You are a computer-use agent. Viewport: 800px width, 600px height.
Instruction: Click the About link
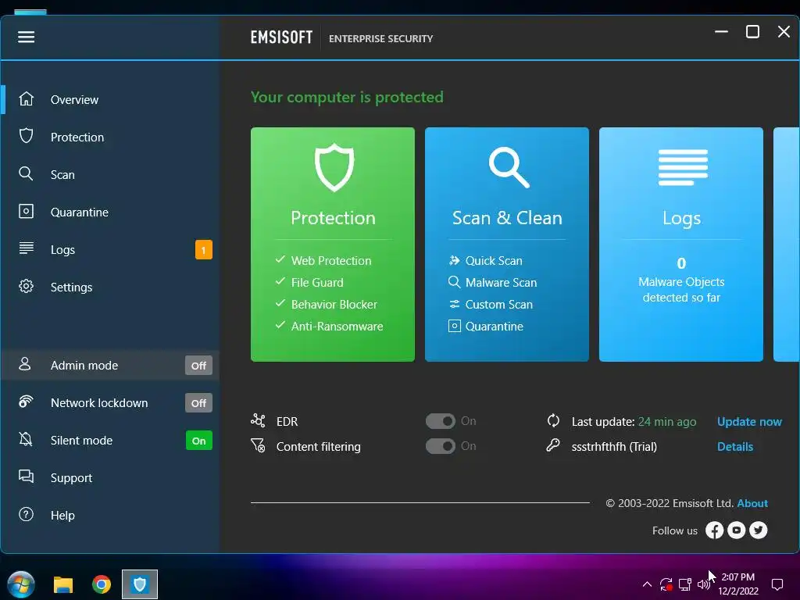(x=752, y=503)
